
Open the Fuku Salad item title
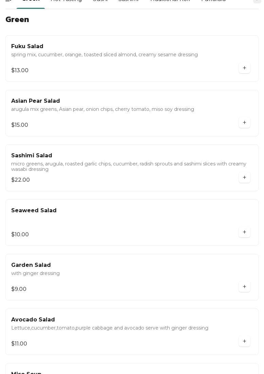[27, 46]
